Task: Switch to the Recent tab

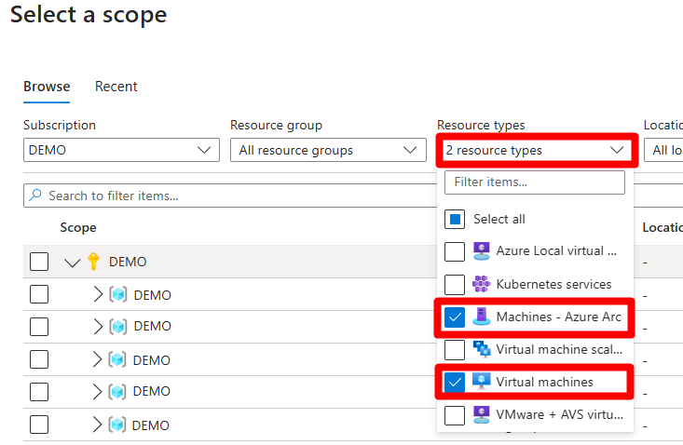Action: click(x=116, y=87)
